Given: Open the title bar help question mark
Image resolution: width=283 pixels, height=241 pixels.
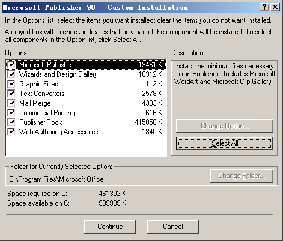Looking at the screenshot, I should tap(264, 7).
